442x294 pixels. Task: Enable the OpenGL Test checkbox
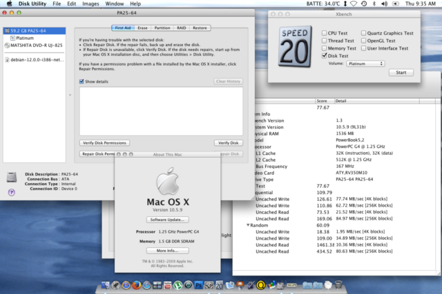click(364, 41)
